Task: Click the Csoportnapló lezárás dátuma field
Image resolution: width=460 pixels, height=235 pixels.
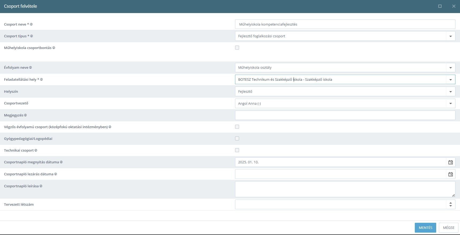Action: (x=341, y=174)
